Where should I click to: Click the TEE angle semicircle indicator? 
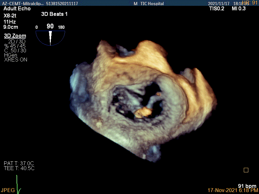(50, 38)
